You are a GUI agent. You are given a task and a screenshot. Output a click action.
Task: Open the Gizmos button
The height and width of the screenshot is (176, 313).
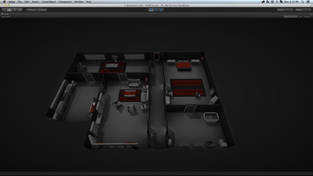point(307,17)
